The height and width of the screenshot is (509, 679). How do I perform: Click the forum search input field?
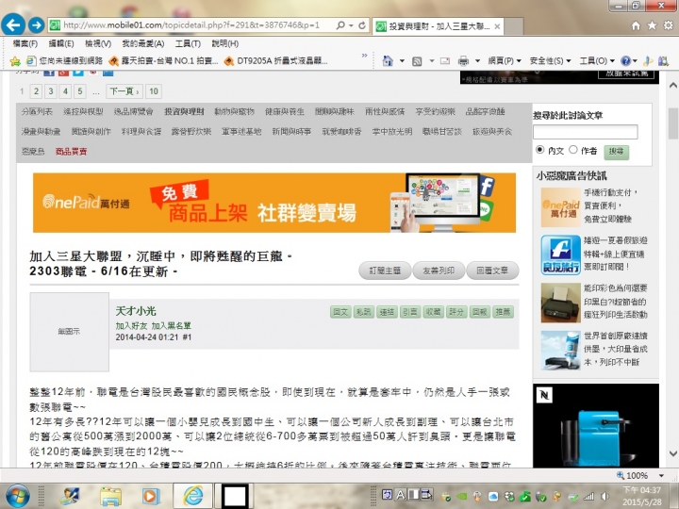[585, 132]
